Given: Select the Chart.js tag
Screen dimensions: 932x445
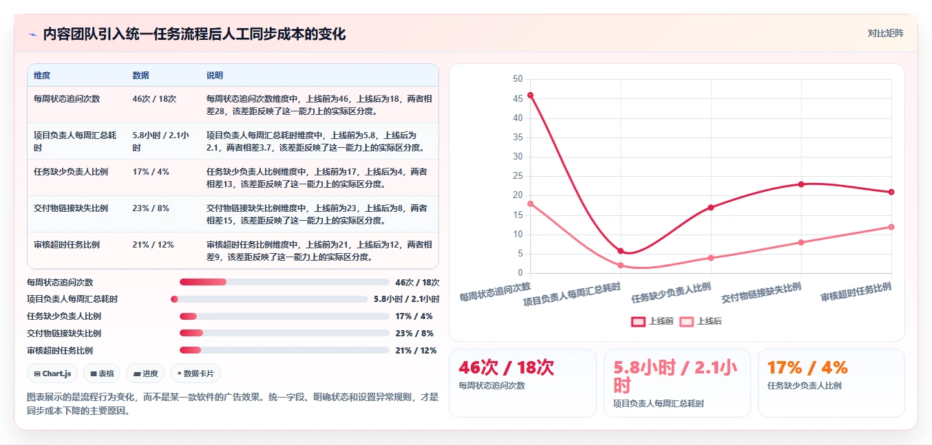Looking at the screenshot, I should pos(52,373).
